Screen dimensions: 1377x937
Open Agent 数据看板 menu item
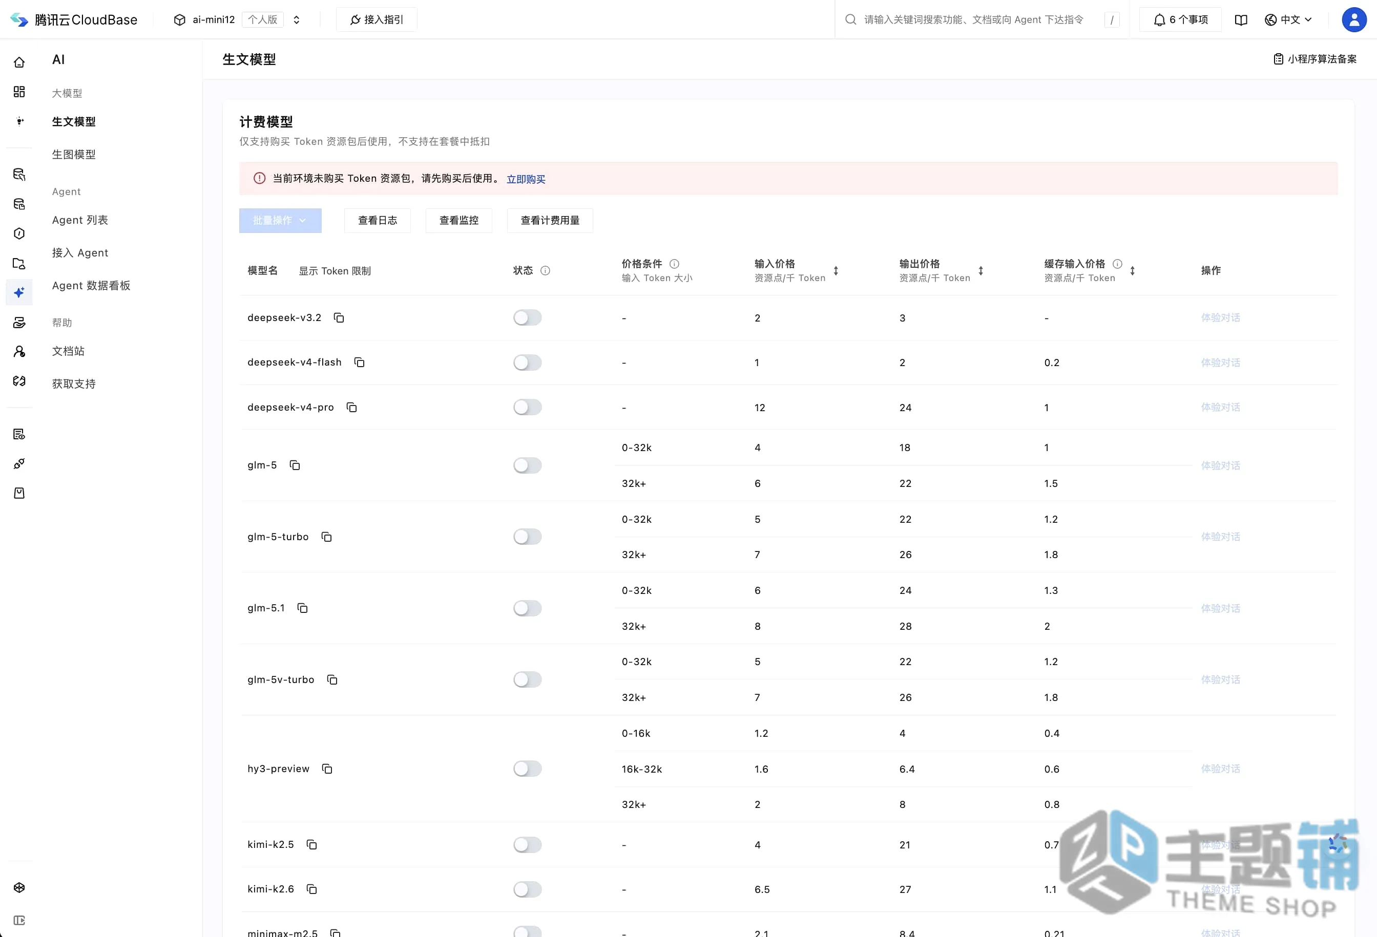91,286
